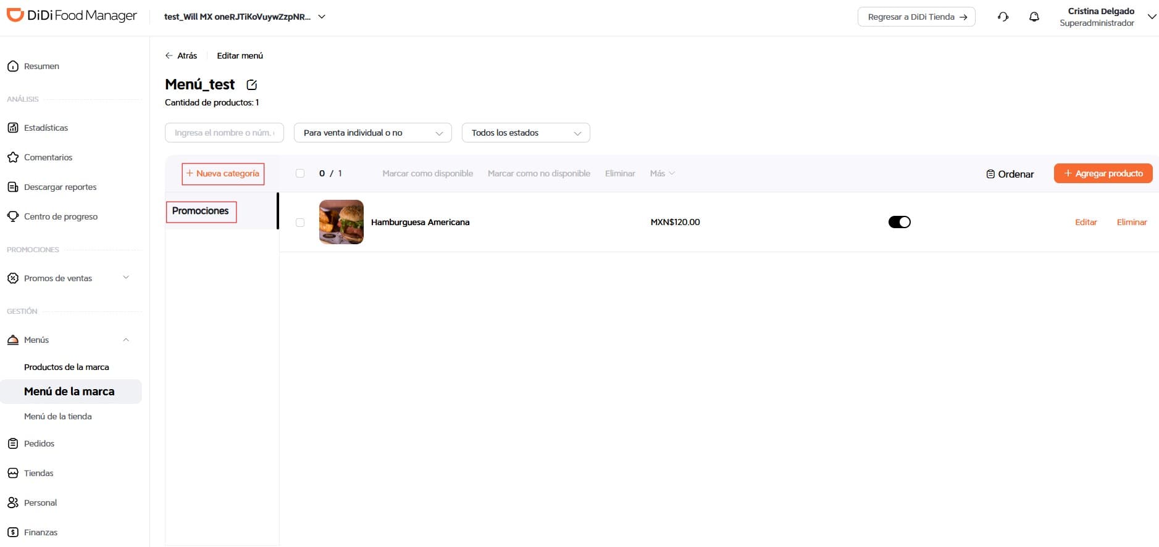Click the bulk Eliminar action in toolbar
1159x547 pixels.
[620, 173]
